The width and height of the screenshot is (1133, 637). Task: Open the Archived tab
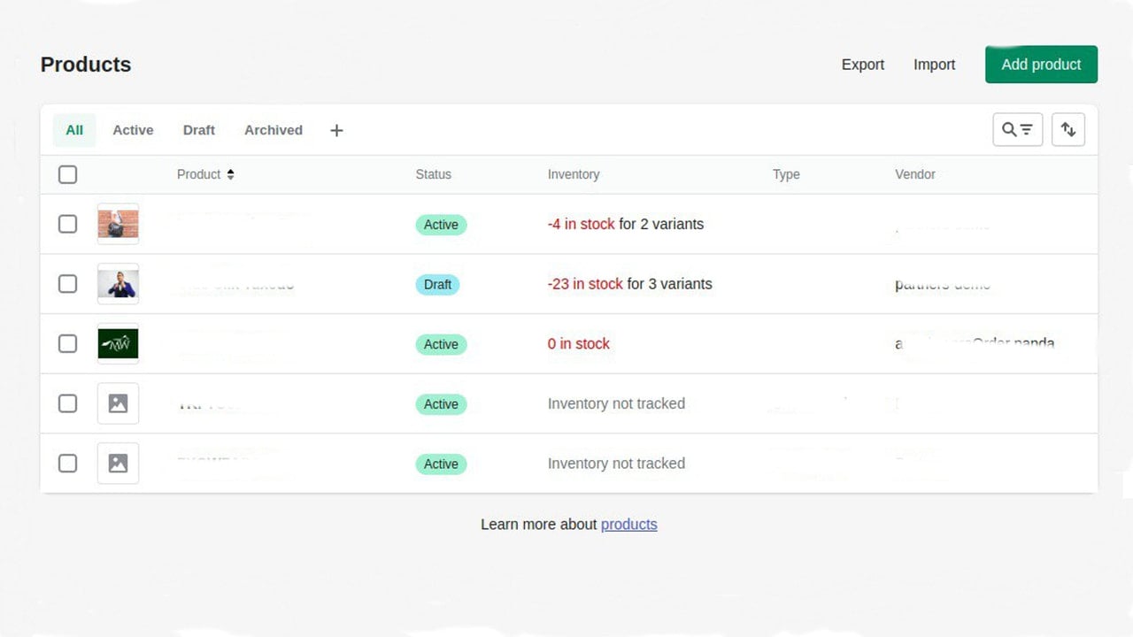coord(274,130)
